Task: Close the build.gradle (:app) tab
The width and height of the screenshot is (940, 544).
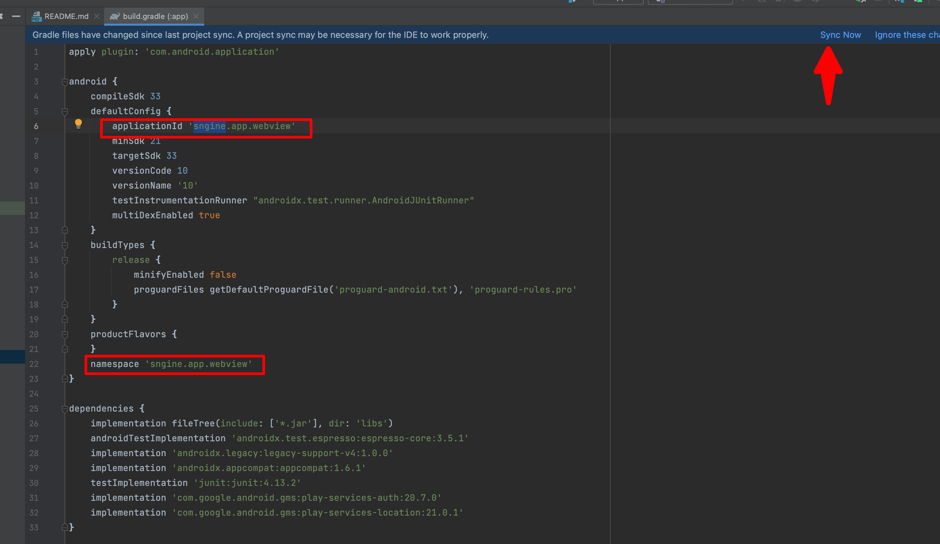Action: pyautogui.click(x=196, y=17)
